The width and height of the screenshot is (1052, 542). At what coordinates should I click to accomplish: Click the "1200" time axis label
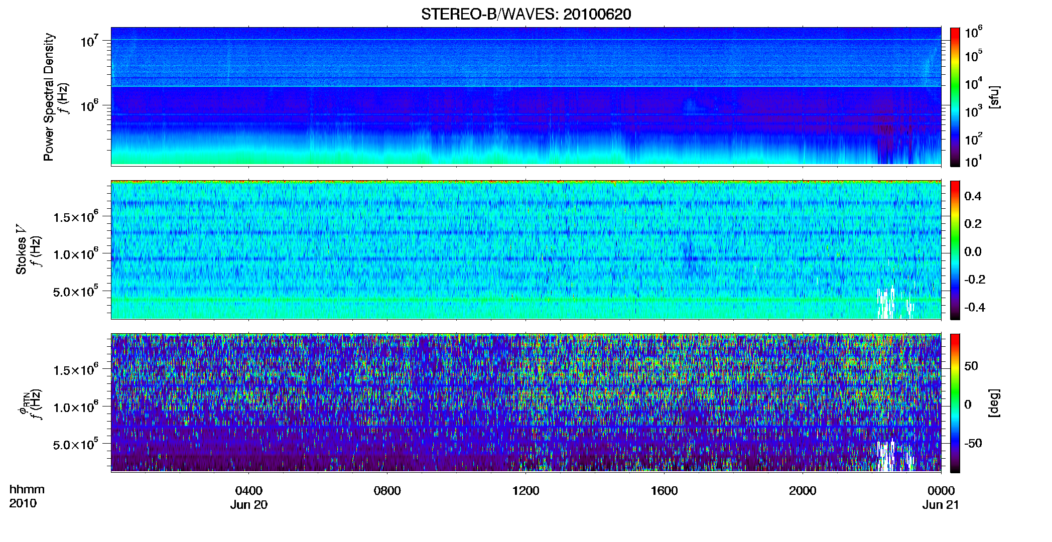[525, 491]
